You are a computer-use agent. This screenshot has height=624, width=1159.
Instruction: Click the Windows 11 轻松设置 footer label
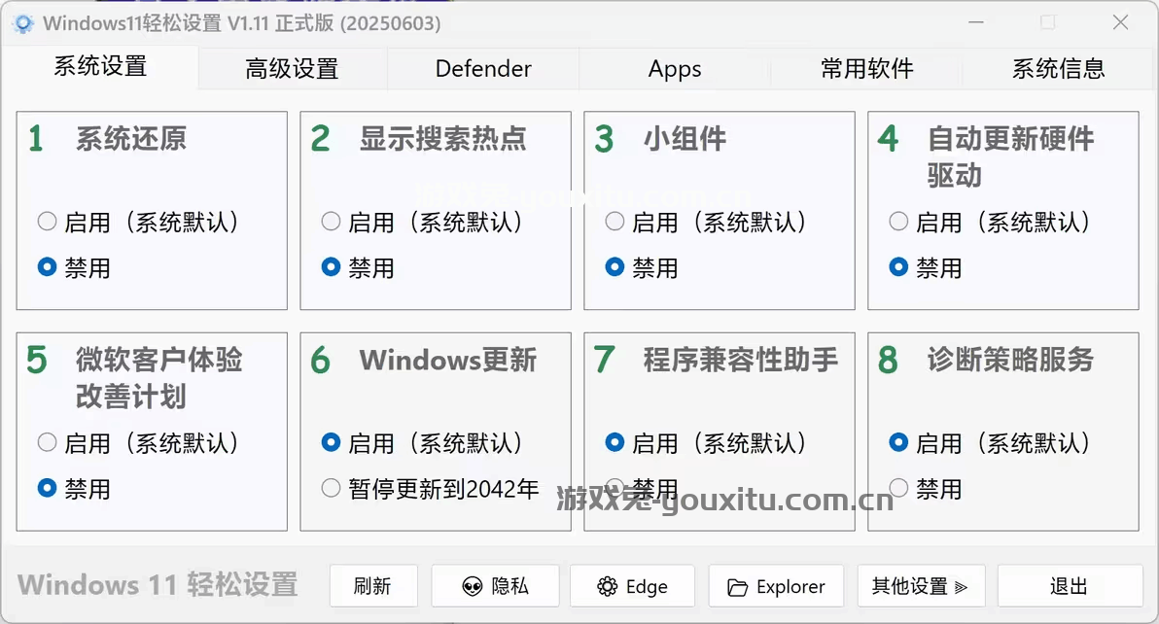[x=158, y=585]
